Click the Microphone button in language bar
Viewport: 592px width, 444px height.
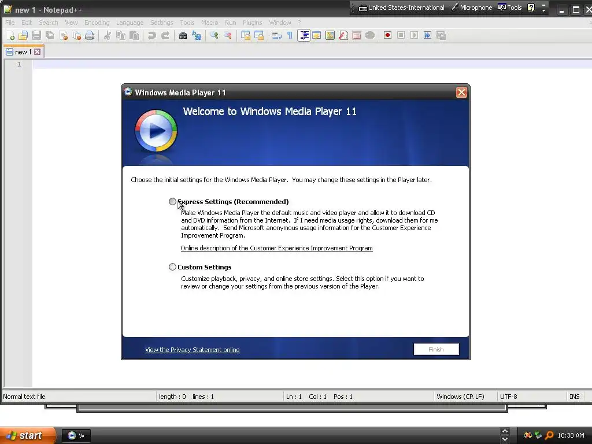[472, 8]
